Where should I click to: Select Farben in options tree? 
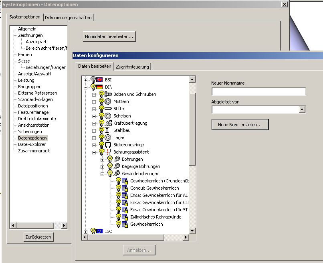(25, 55)
